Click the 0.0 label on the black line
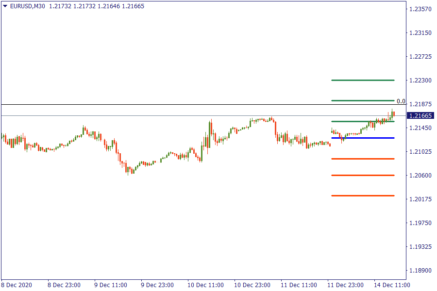Viewport: 437px width, 291px height. click(401, 101)
